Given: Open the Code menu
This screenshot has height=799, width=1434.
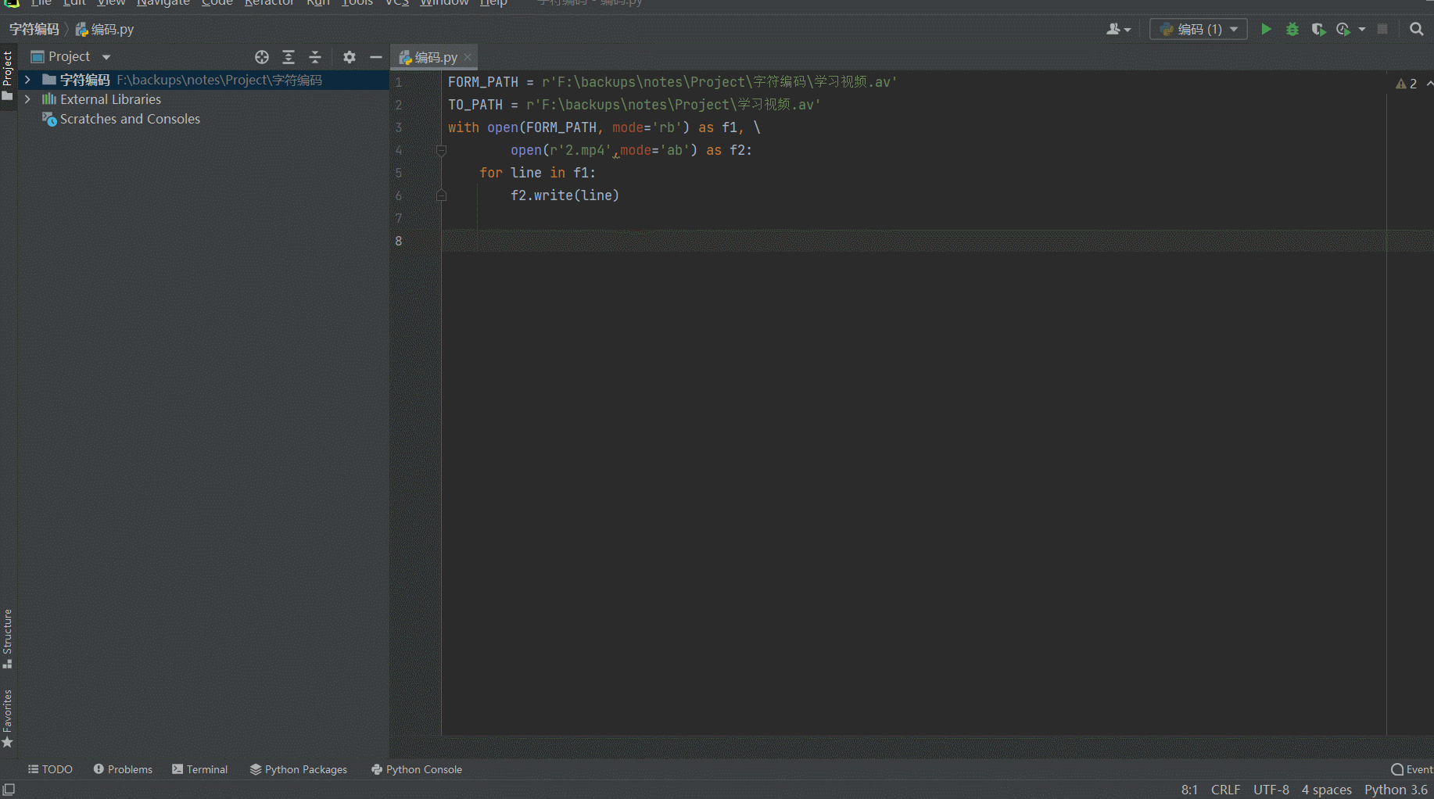Looking at the screenshot, I should [217, 3].
